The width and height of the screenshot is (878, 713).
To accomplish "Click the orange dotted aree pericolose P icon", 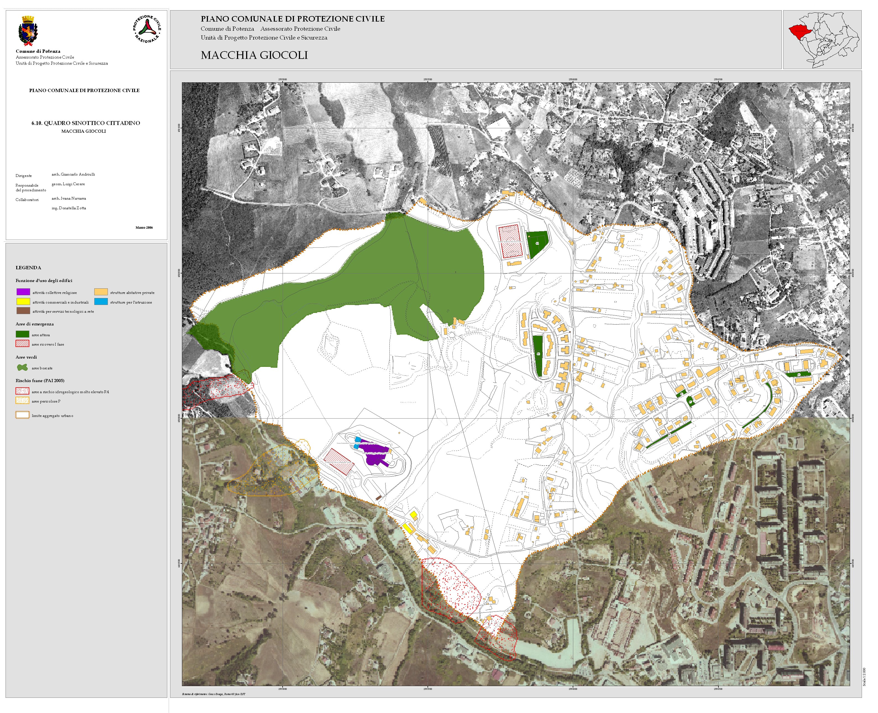I will point(23,401).
